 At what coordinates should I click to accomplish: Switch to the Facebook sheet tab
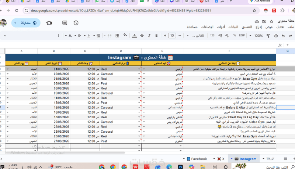(197, 159)
